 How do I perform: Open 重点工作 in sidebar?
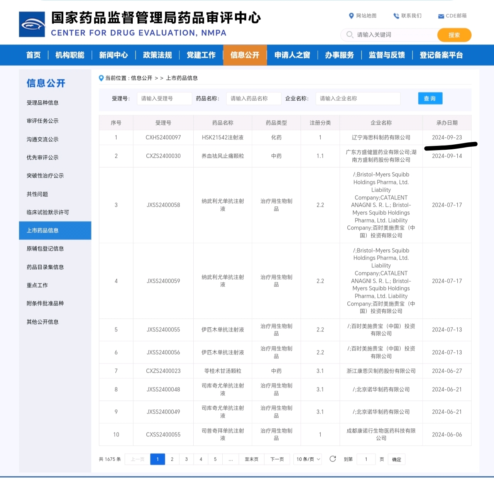37,285
